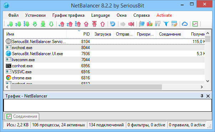Click the 0 правила, 0 active status
The height and width of the screenshot is (132, 215).
click(x=187, y=125)
